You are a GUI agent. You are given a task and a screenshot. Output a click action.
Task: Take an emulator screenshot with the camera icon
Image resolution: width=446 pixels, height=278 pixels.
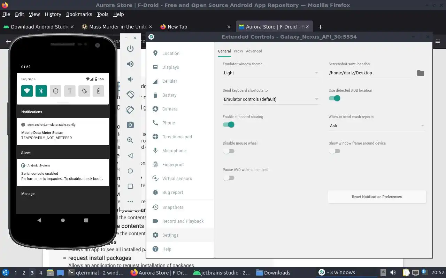[130, 125]
